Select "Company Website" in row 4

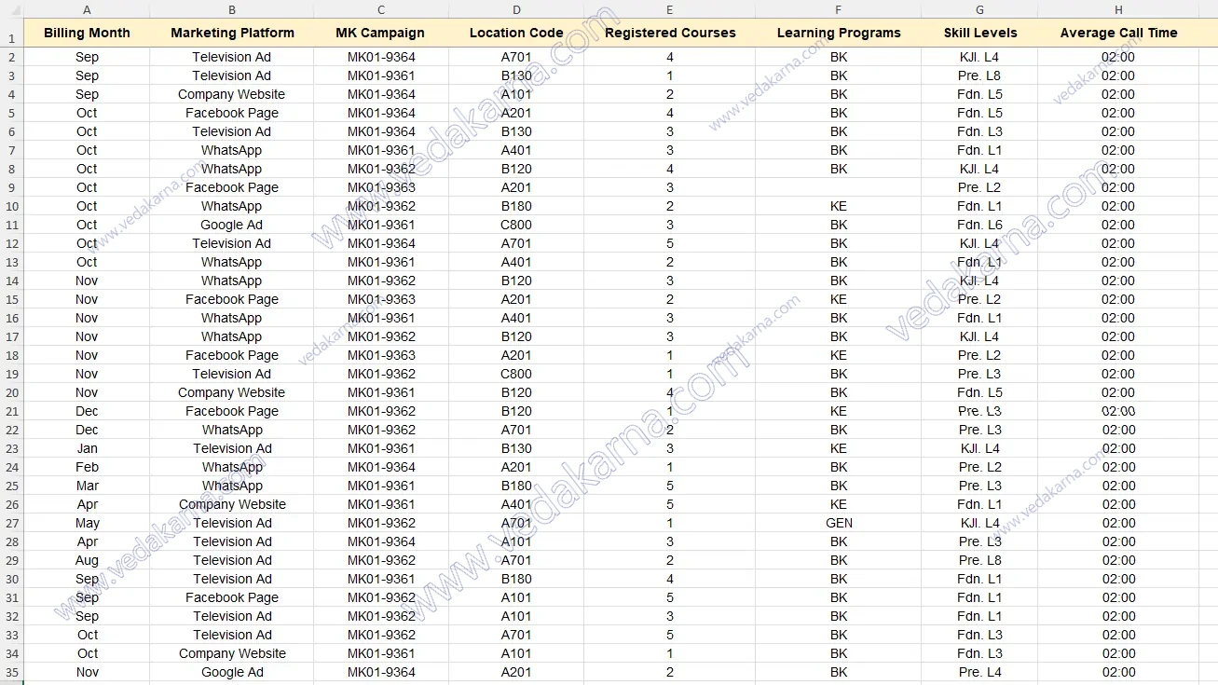[x=232, y=94]
